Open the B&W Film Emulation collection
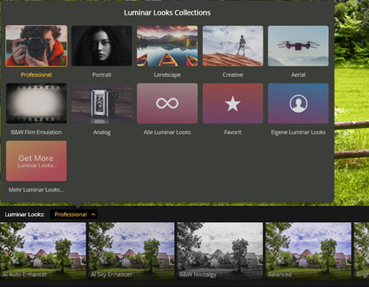The height and width of the screenshot is (287, 369). click(x=36, y=103)
